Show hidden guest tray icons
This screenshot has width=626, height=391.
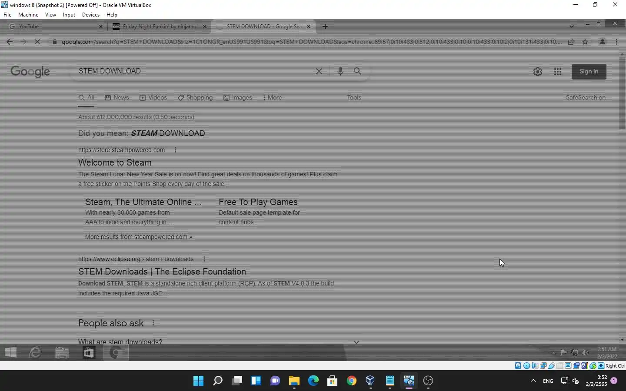click(x=553, y=353)
